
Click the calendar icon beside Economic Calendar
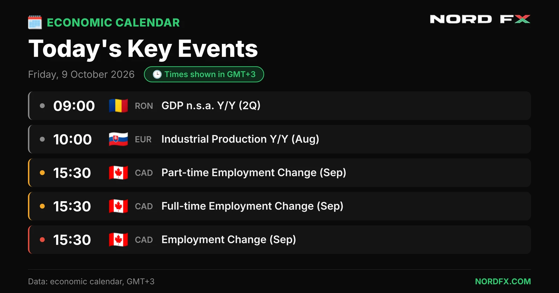[x=35, y=22]
